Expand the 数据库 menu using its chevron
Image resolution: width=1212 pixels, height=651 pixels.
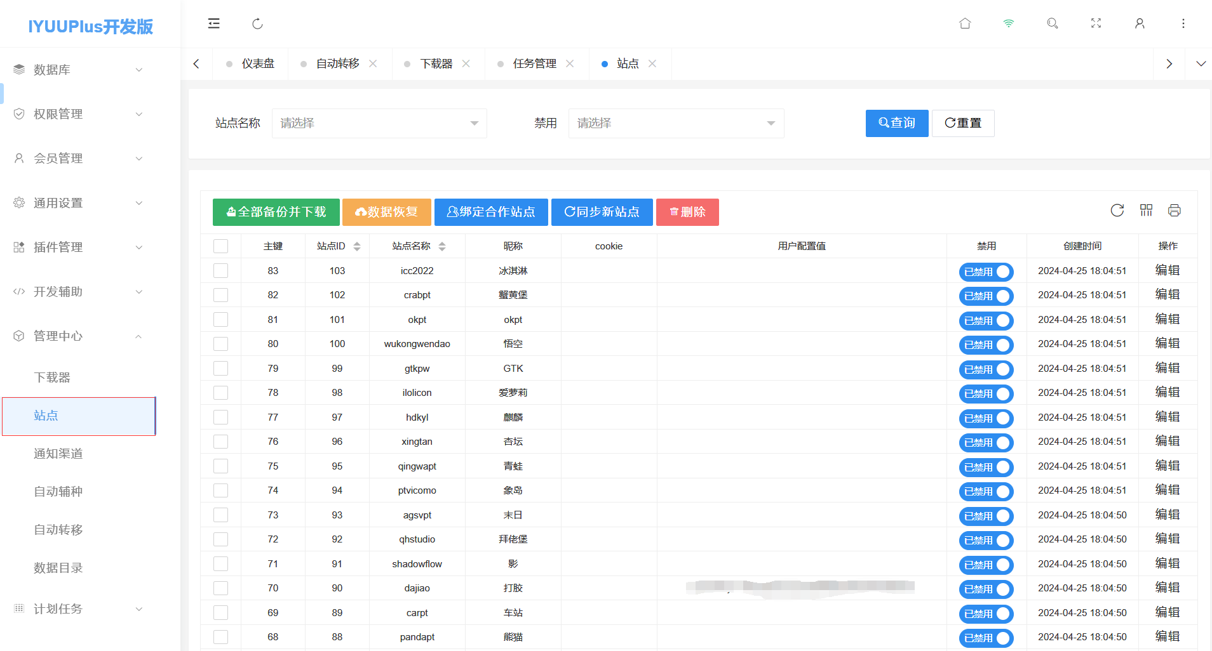tap(138, 70)
